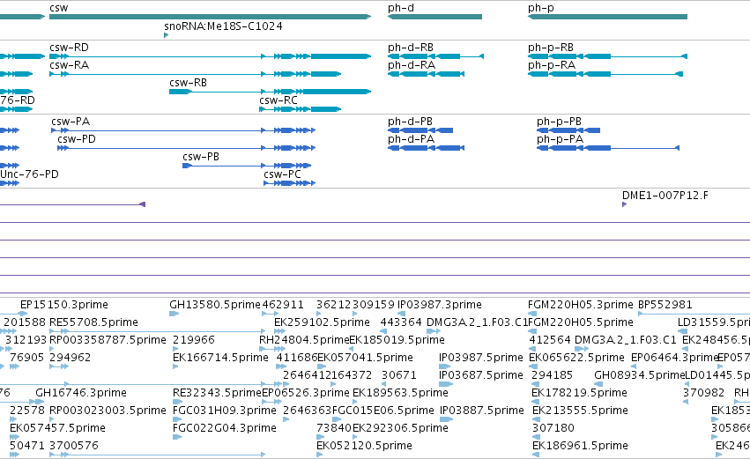Click the ph-p gene bar

coord(607,17)
